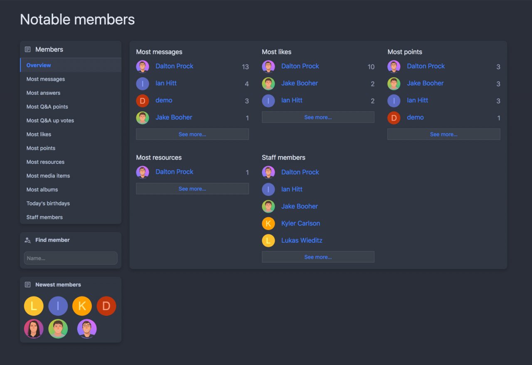Click the Newest members list icon
Viewport: 532px width, 365px height.
click(x=28, y=285)
